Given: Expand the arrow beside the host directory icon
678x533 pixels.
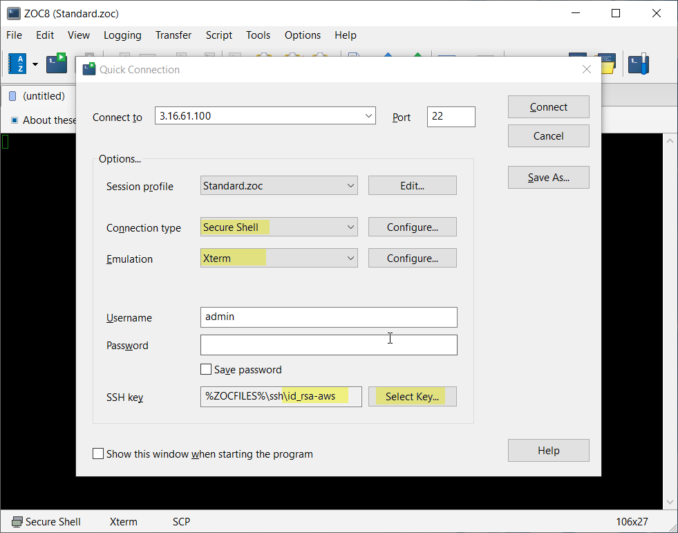Looking at the screenshot, I should (35, 64).
